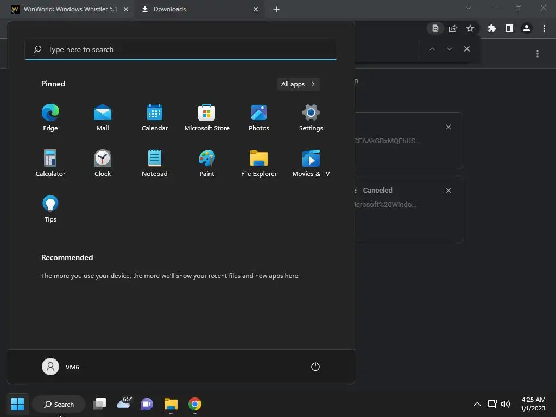Click the find-in-page icon in address bar
This screenshot has width=556, height=417.
pyautogui.click(x=435, y=28)
